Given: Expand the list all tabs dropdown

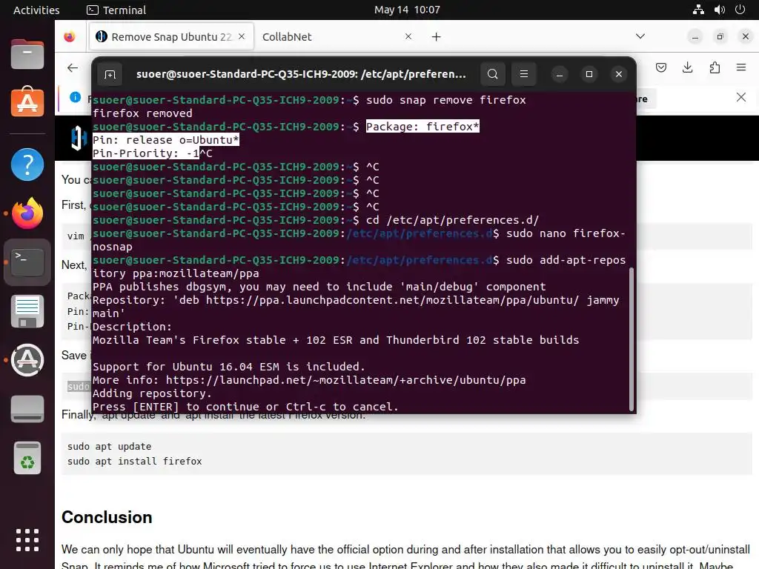Looking at the screenshot, I should [640, 36].
